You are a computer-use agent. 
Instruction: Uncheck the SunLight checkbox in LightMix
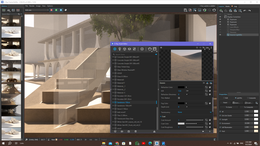220,119
